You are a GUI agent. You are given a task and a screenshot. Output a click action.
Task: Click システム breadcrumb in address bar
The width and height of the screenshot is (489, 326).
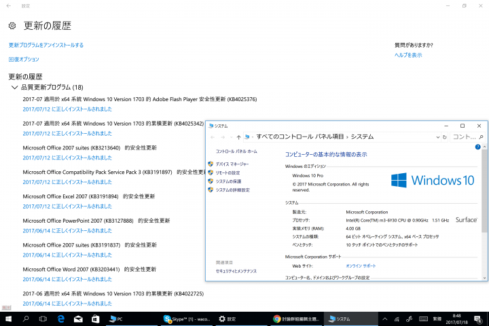click(x=362, y=137)
